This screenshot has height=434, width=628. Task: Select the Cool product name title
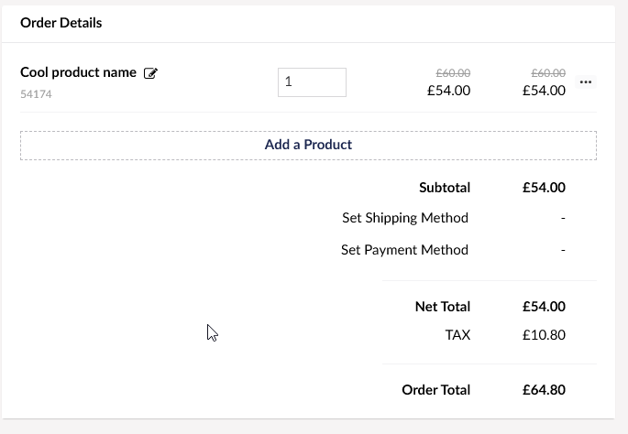pos(79,72)
